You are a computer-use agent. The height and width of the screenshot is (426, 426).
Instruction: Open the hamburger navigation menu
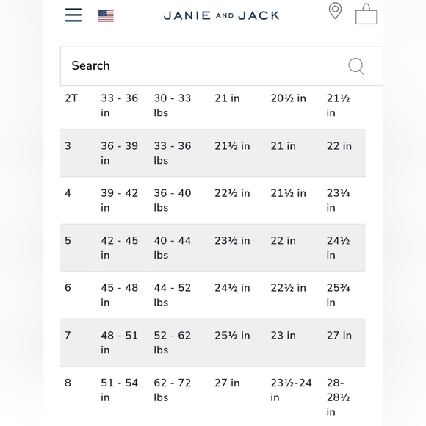tap(73, 15)
